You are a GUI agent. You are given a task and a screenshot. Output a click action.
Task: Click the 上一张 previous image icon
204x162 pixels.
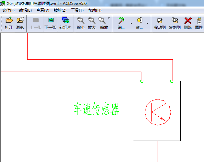[x=36, y=23]
